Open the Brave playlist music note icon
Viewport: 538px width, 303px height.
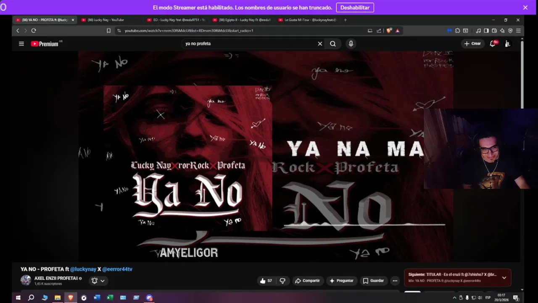coord(478,30)
